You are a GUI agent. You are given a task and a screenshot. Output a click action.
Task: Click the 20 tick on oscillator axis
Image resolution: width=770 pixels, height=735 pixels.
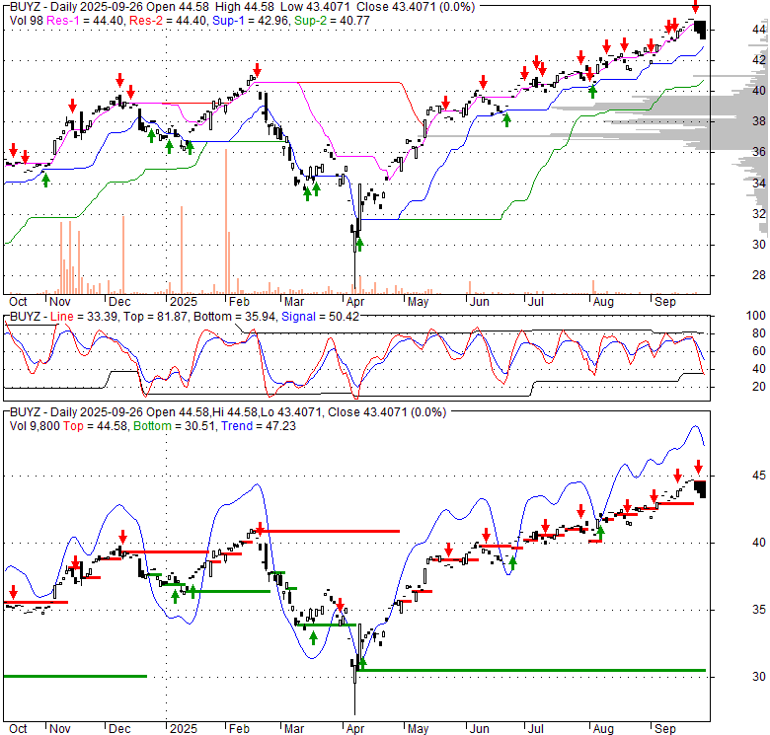[x=759, y=387]
